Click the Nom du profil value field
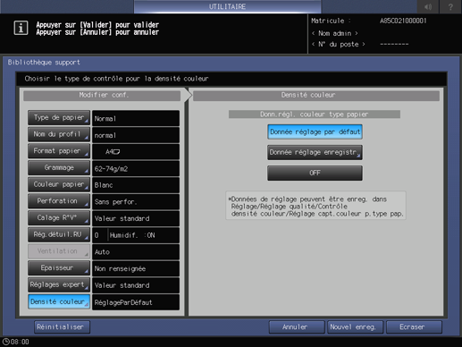Viewport: 462px width, 347px height. [136, 135]
